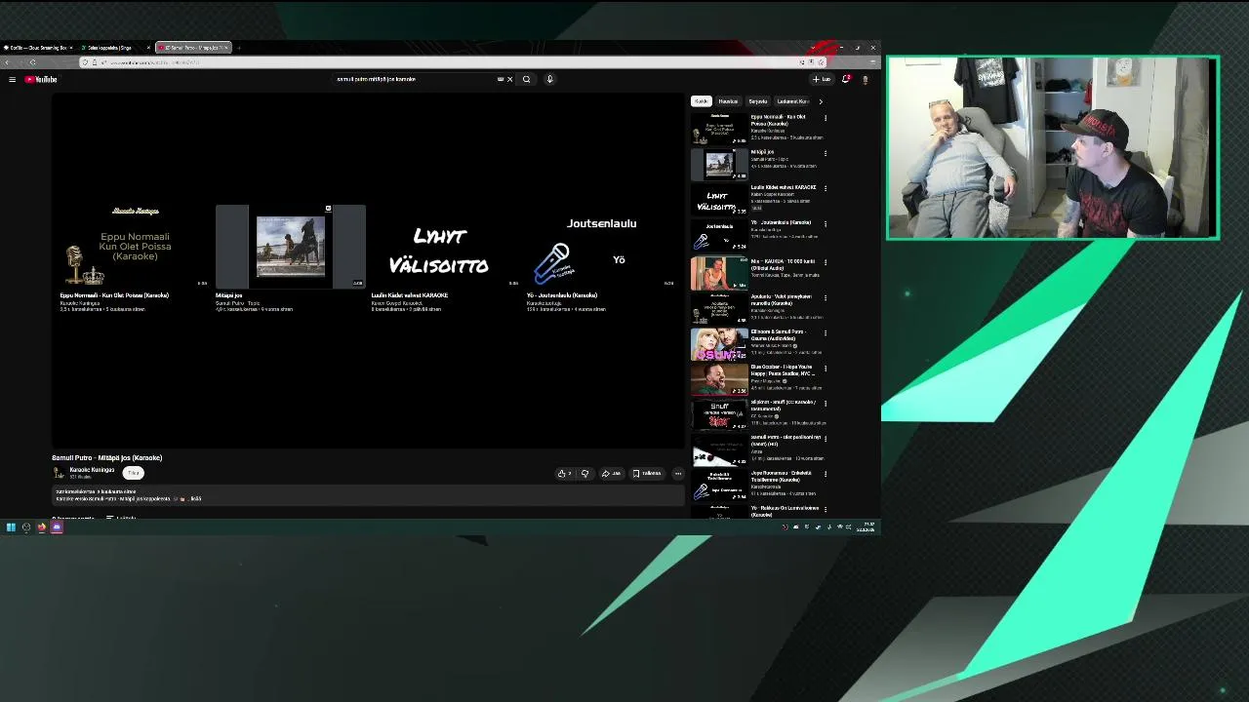Open the purple app taskbar icon
1249x702 pixels.
click(57, 527)
